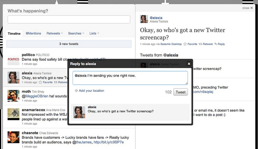258x149 pixels.
Task: Open the bit.ly/c9SP7e link
Action: pos(109,142)
